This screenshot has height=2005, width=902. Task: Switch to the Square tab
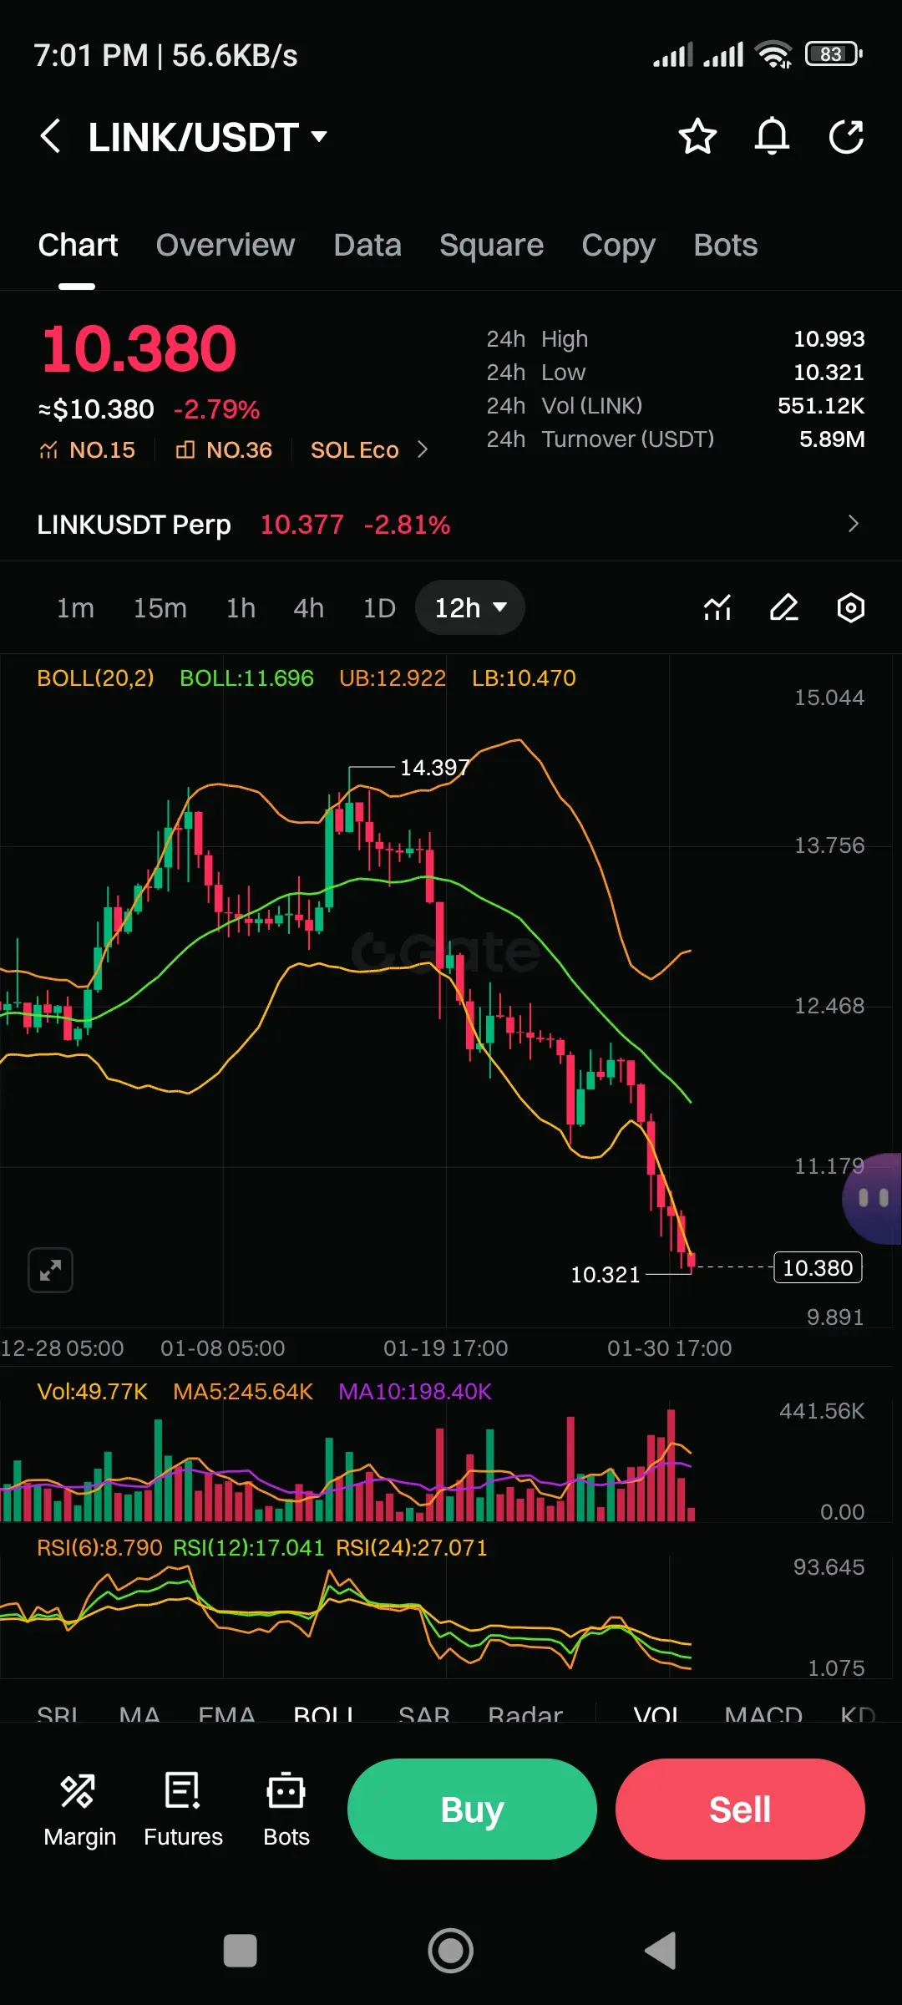(x=492, y=246)
